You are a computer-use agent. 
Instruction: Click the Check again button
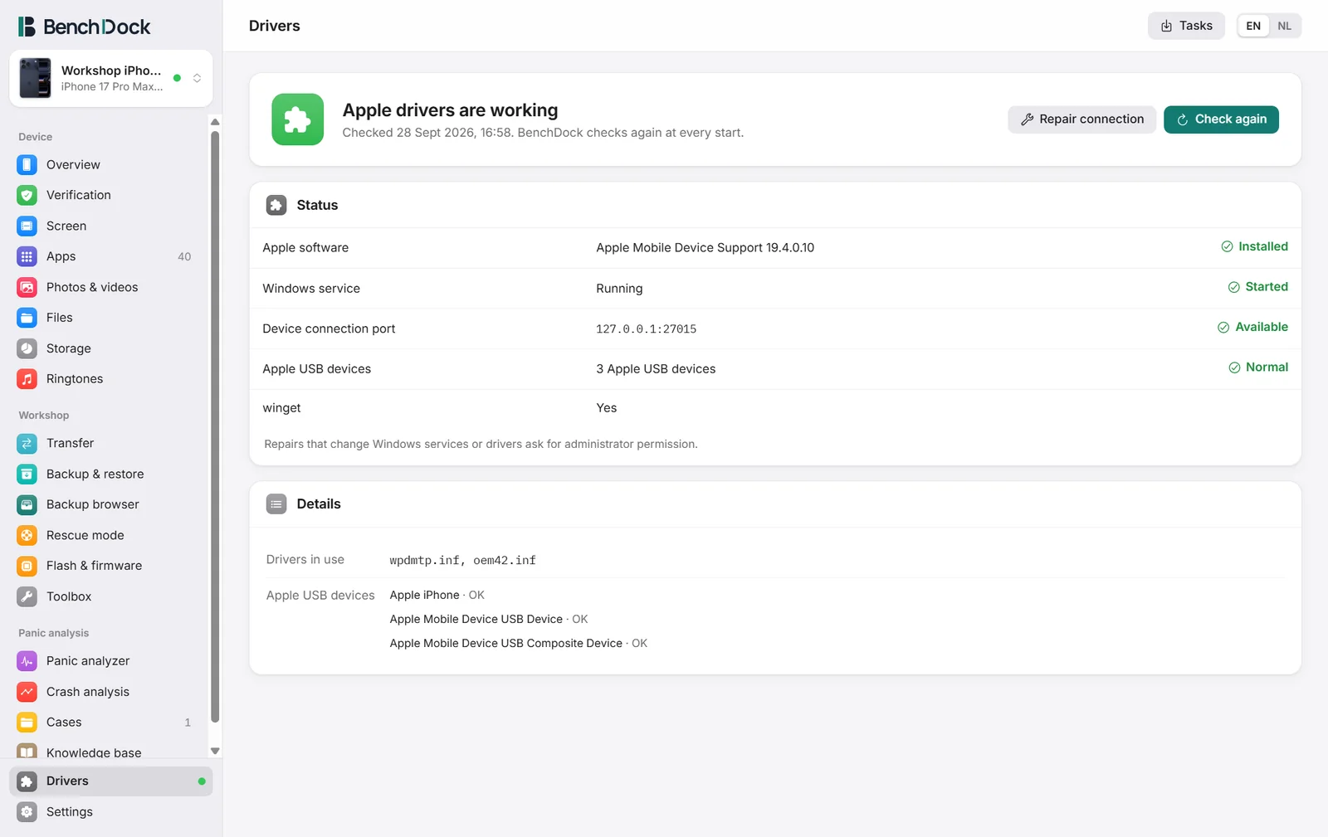pyautogui.click(x=1221, y=119)
